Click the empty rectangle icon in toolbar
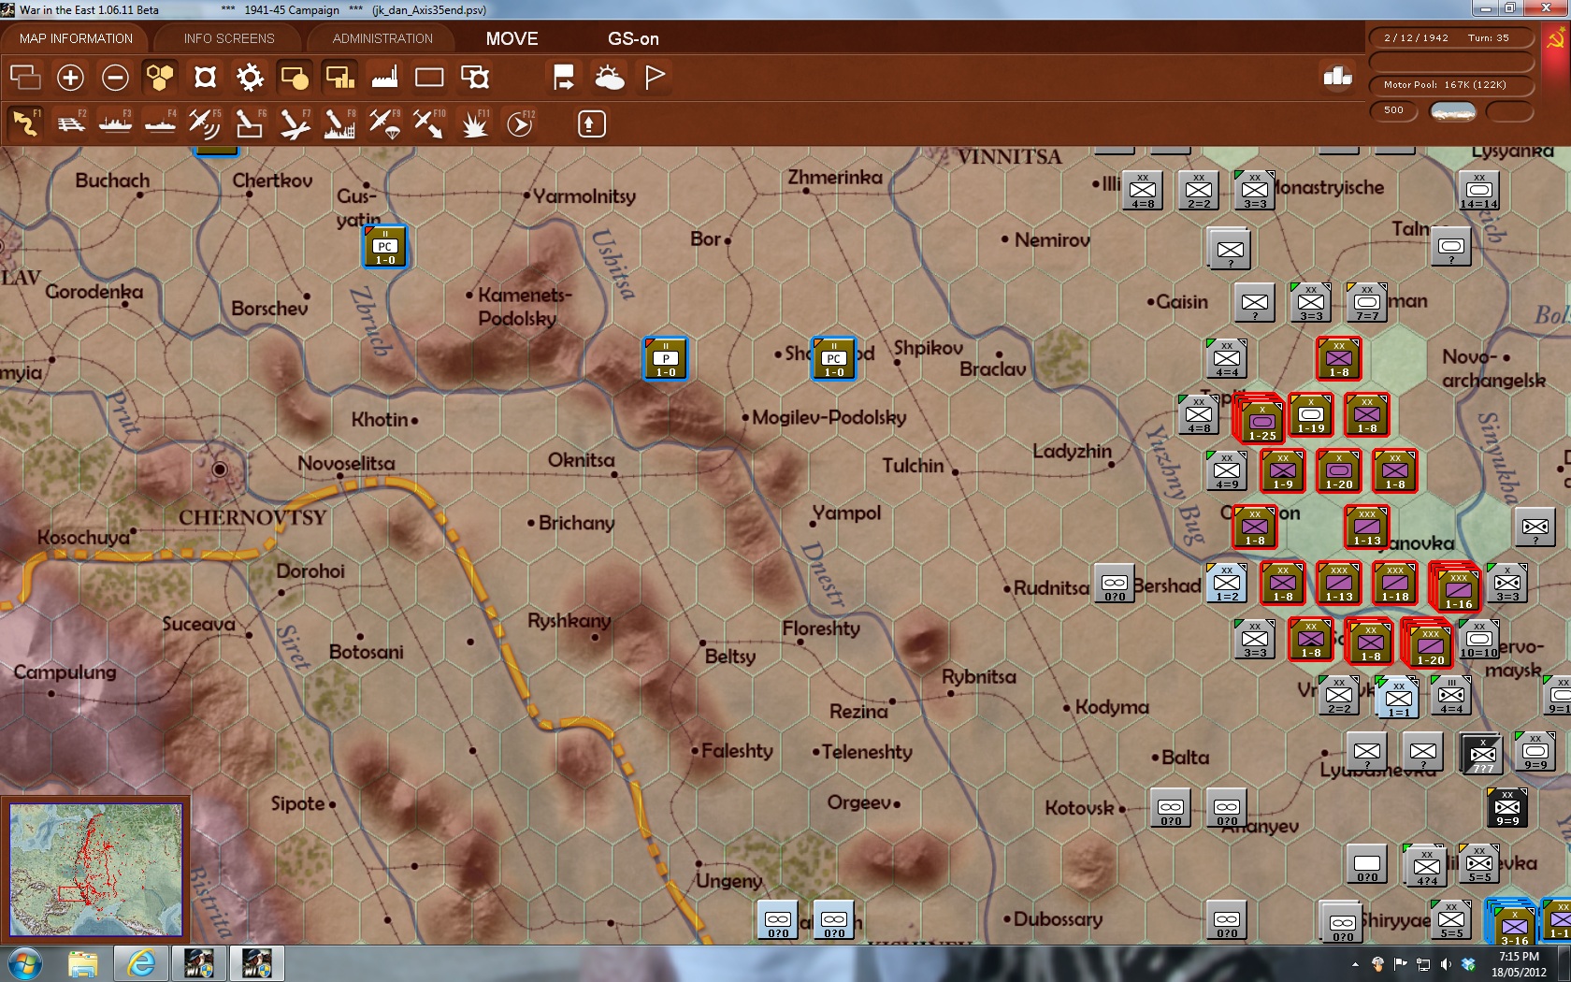The width and height of the screenshot is (1571, 982). (429, 78)
